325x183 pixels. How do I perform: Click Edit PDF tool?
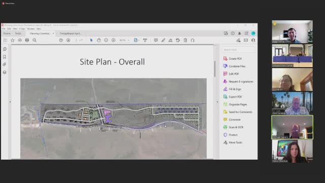232,74
